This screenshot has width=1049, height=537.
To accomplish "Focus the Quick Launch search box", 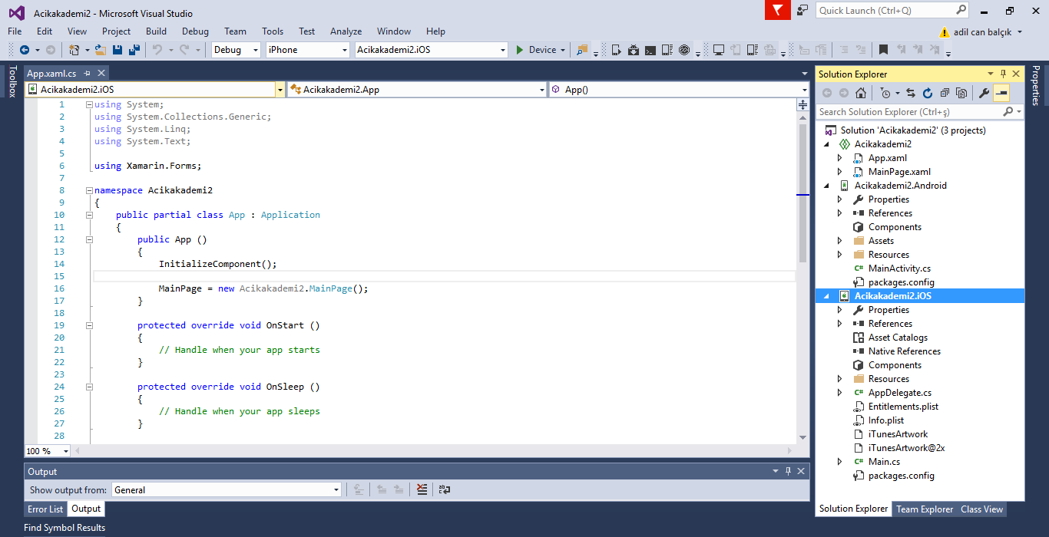I will pyautogui.click(x=893, y=10).
